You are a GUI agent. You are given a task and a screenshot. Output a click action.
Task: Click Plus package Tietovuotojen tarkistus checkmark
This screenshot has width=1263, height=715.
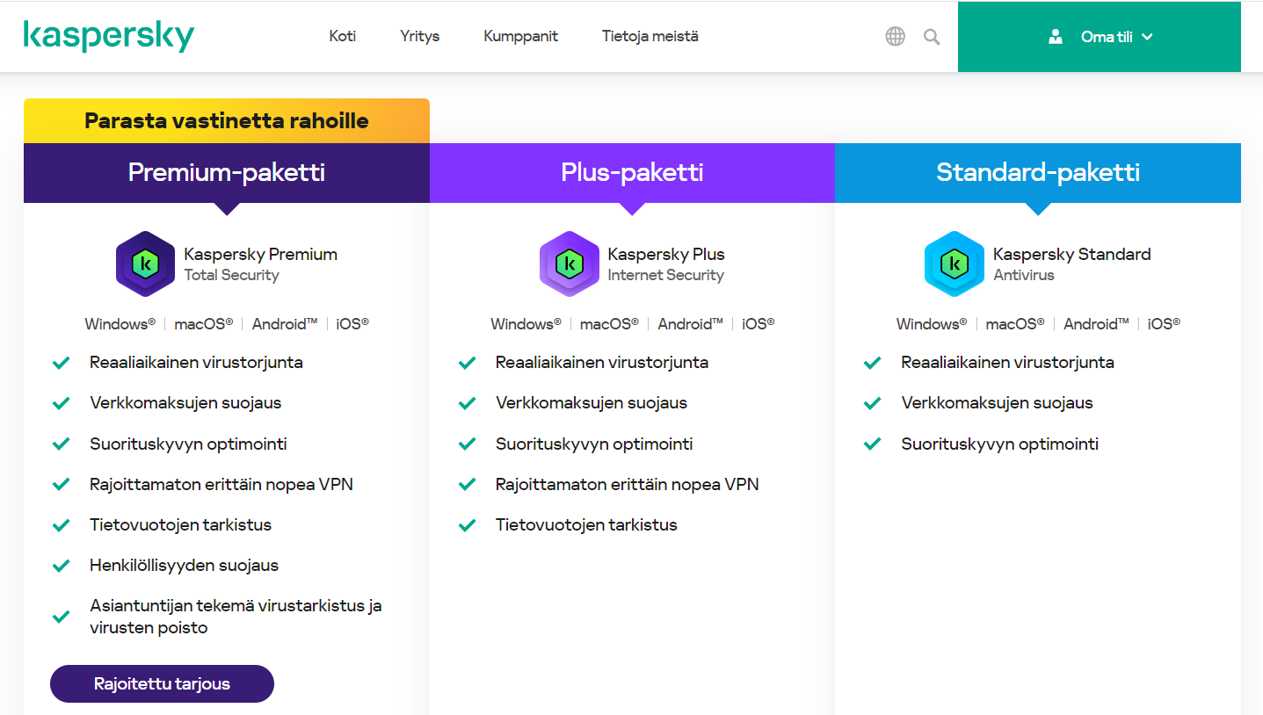click(467, 525)
